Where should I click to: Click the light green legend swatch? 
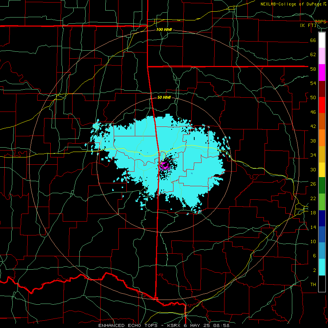[x=322, y=202]
